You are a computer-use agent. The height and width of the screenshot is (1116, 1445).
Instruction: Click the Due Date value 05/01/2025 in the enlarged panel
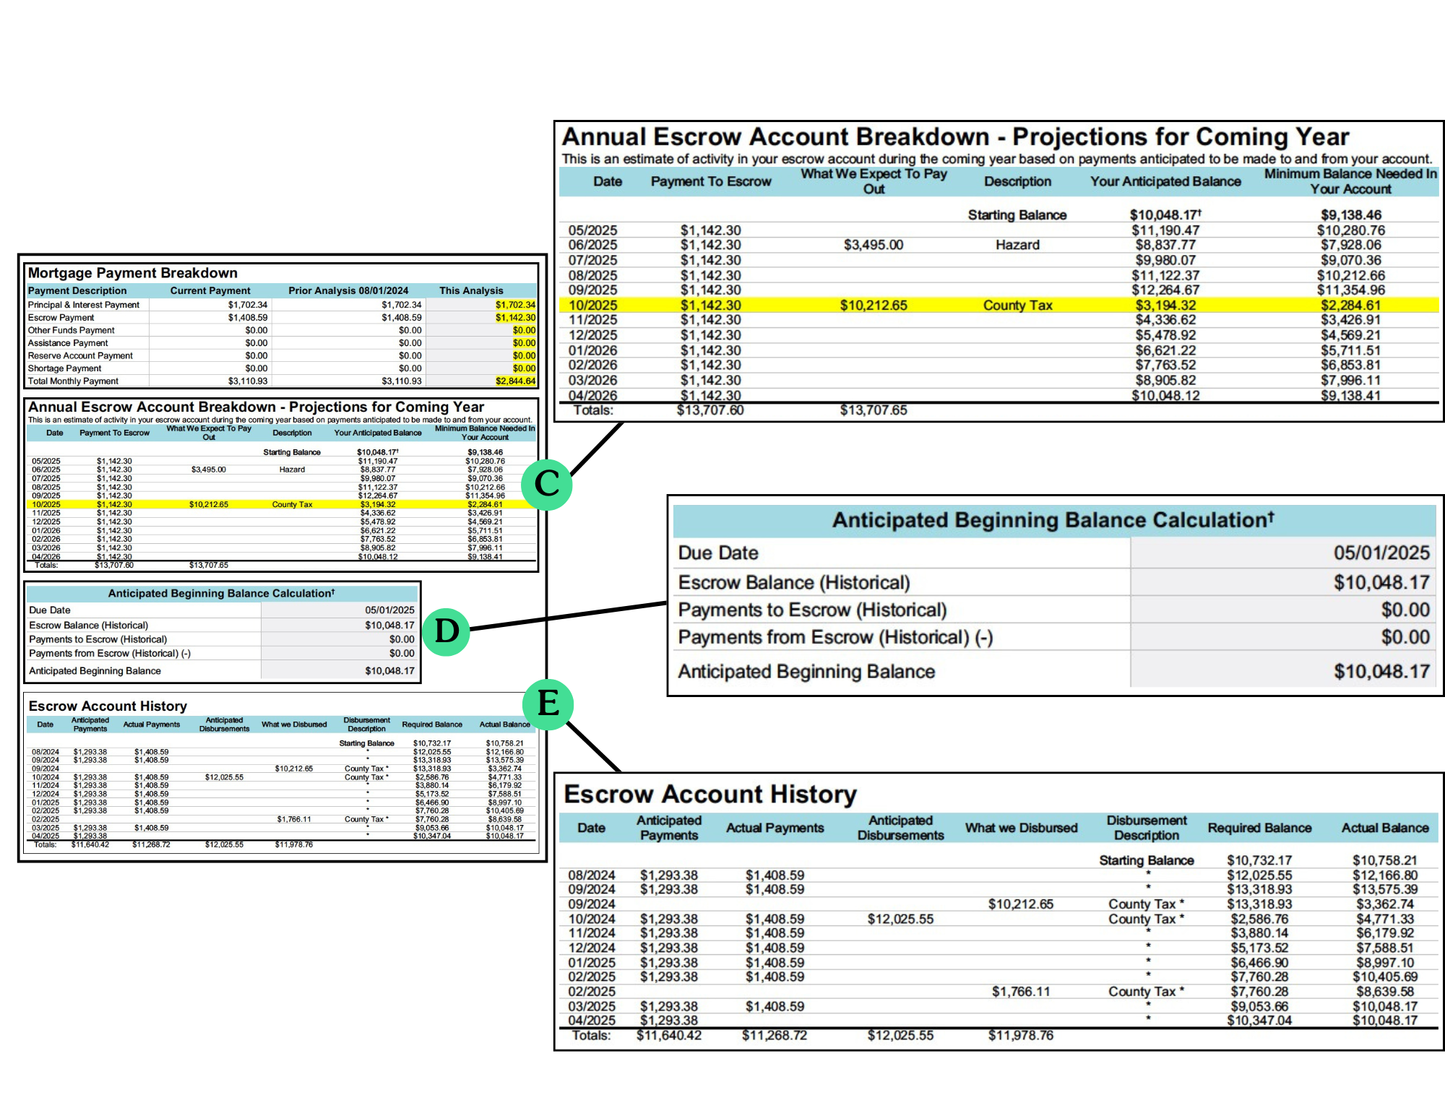(x=1381, y=553)
